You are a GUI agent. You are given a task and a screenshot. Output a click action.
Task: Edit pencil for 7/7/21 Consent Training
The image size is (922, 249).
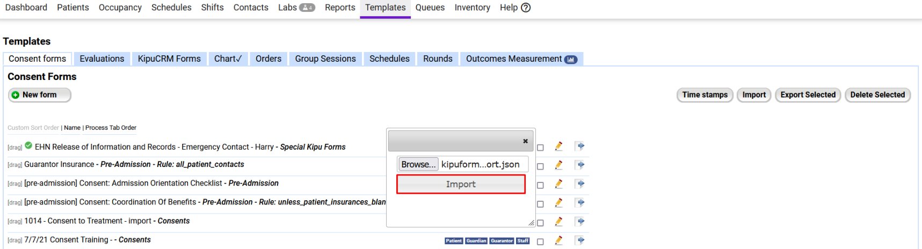click(558, 240)
